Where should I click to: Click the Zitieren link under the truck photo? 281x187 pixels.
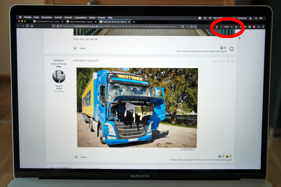point(84,157)
